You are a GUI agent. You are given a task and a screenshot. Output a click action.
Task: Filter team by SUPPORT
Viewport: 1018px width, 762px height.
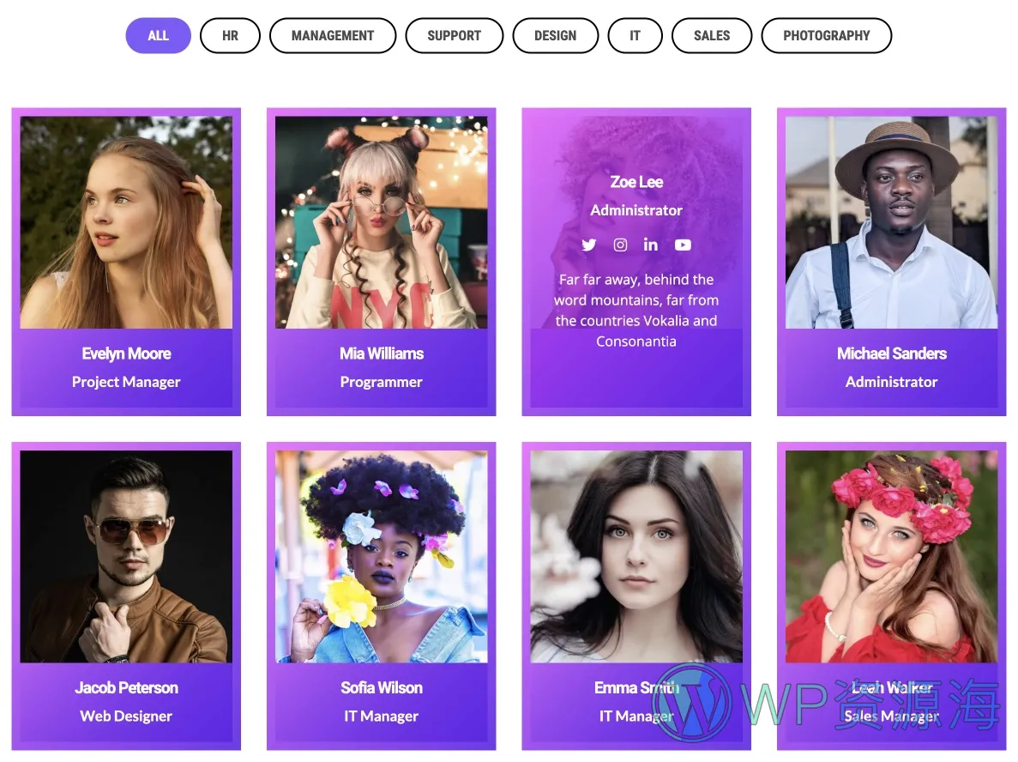454,36
